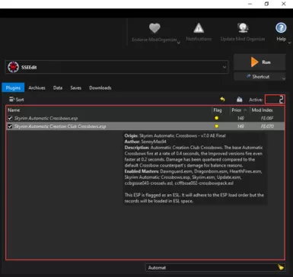Click the Endorse ModOrganizer heart icon
293x277 pixels.
pos(154,28)
